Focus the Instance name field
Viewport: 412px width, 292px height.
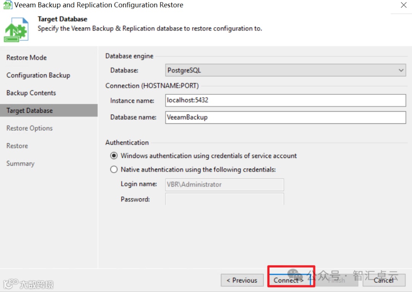tap(285, 100)
